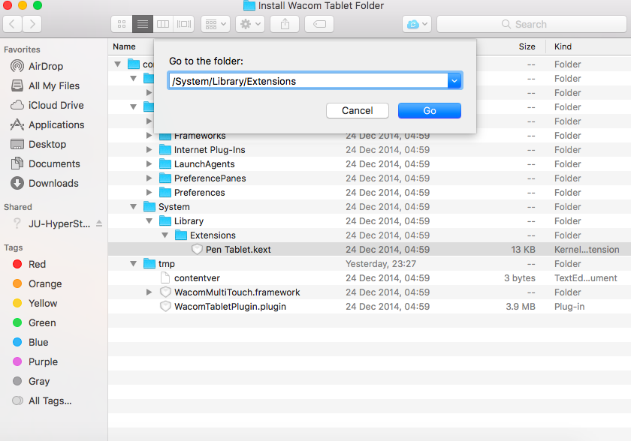Screen dimensions: 631x441
Task: Click the Share toolbar button
Action: point(285,24)
